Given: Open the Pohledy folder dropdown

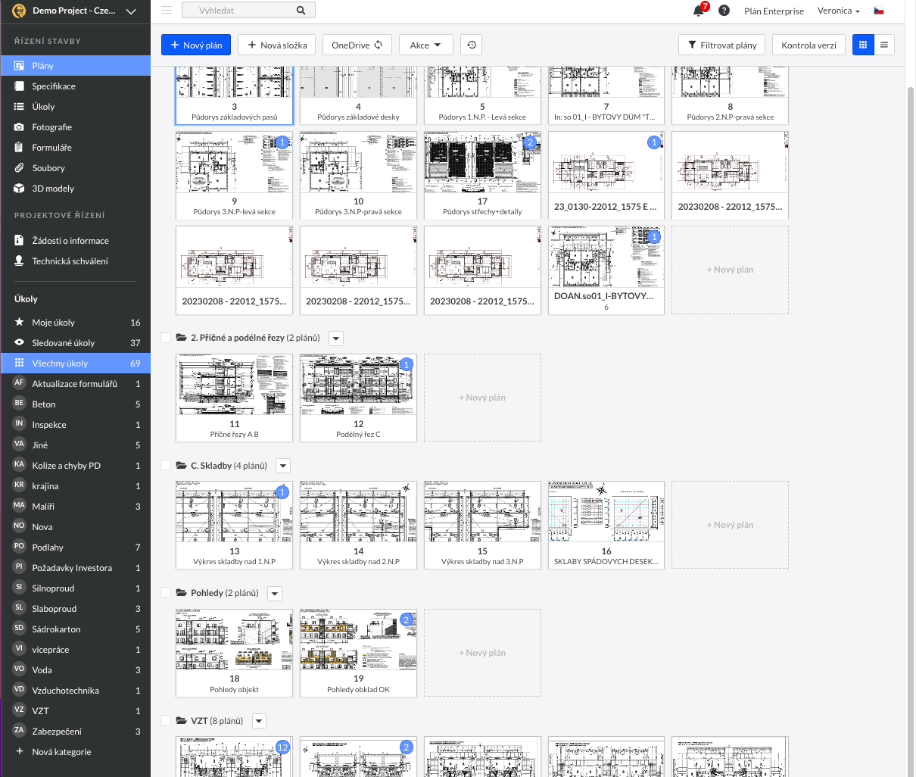Looking at the screenshot, I should click(275, 594).
